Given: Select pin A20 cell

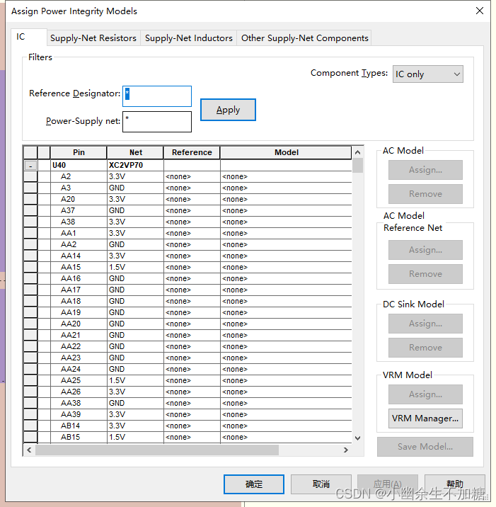Looking at the screenshot, I should click(x=79, y=199).
